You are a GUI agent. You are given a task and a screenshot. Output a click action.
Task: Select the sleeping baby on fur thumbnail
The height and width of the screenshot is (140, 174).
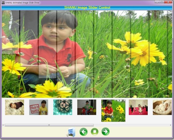pyautogui.click(x=14, y=107)
